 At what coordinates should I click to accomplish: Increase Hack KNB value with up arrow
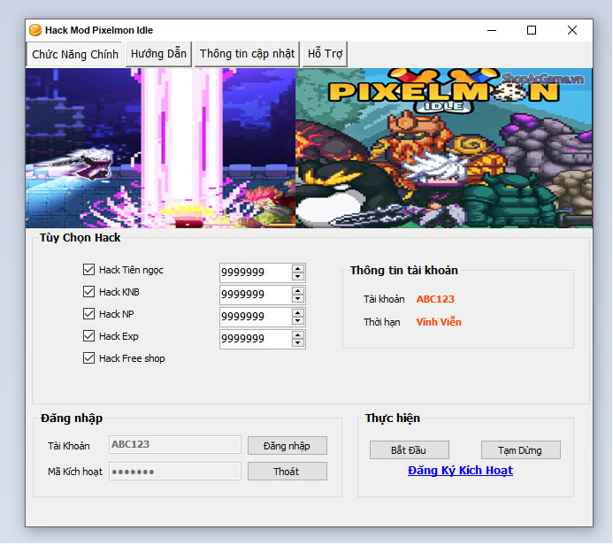pos(297,291)
